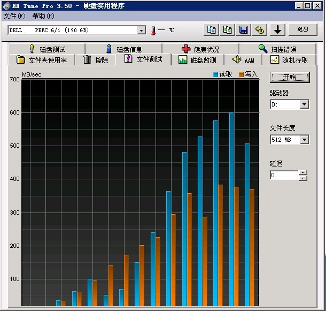
Task: Close the HD Tune Pro window
Action: click(x=317, y=6)
